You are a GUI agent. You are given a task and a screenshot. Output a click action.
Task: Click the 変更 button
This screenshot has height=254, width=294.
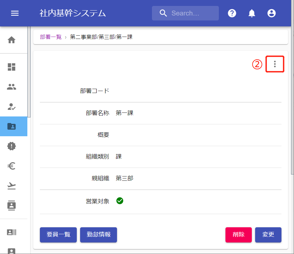[x=268, y=235]
